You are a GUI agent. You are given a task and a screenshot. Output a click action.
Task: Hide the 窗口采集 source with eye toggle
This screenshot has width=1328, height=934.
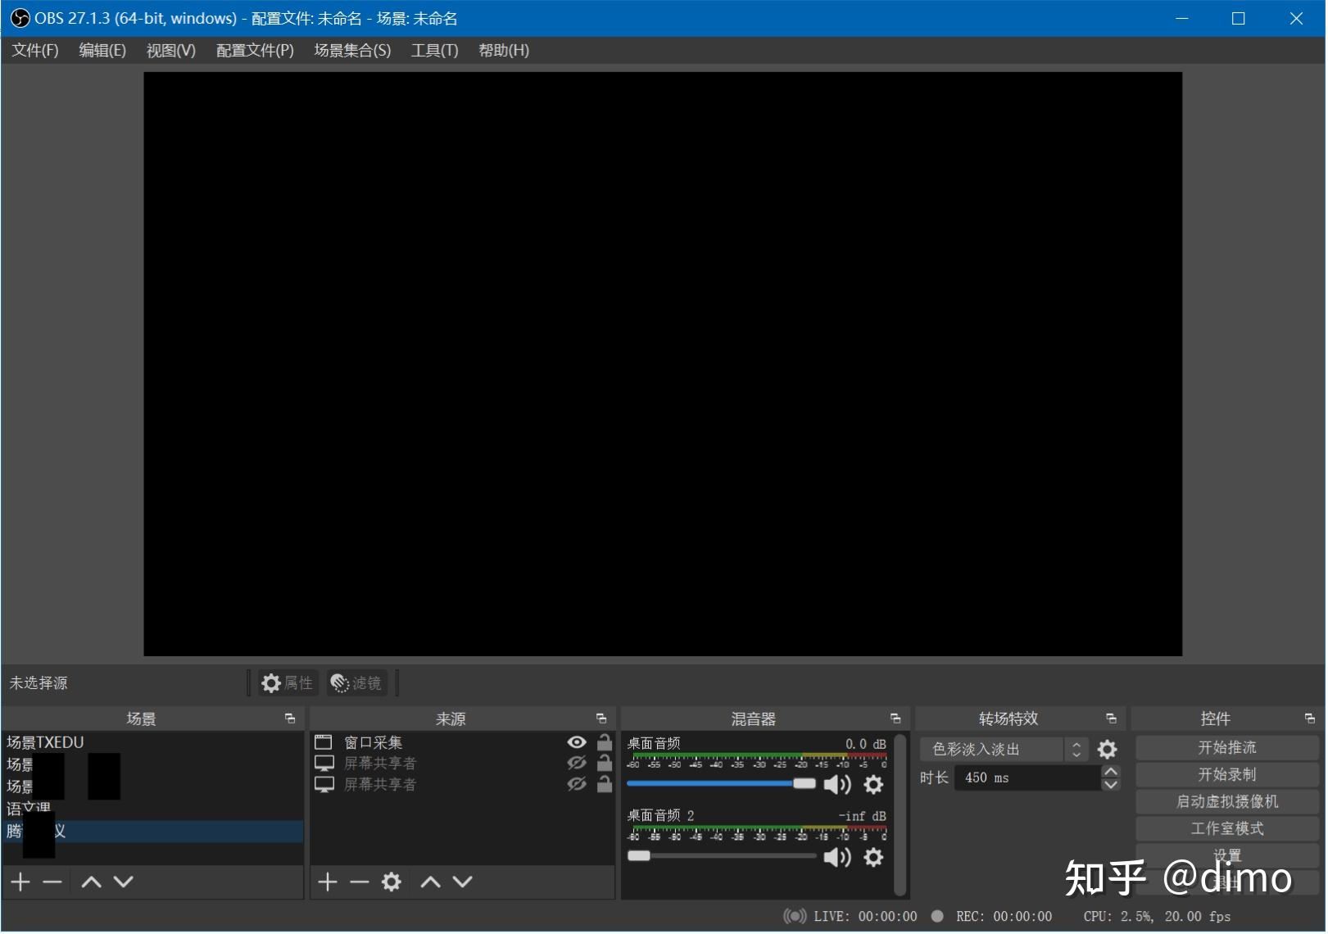[576, 741]
